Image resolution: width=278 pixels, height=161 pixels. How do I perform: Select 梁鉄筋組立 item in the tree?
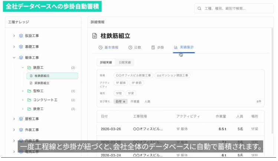pyautogui.click(x=42, y=83)
